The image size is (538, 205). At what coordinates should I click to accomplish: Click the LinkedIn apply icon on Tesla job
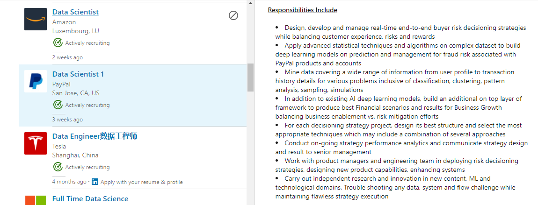click(95, 182)
